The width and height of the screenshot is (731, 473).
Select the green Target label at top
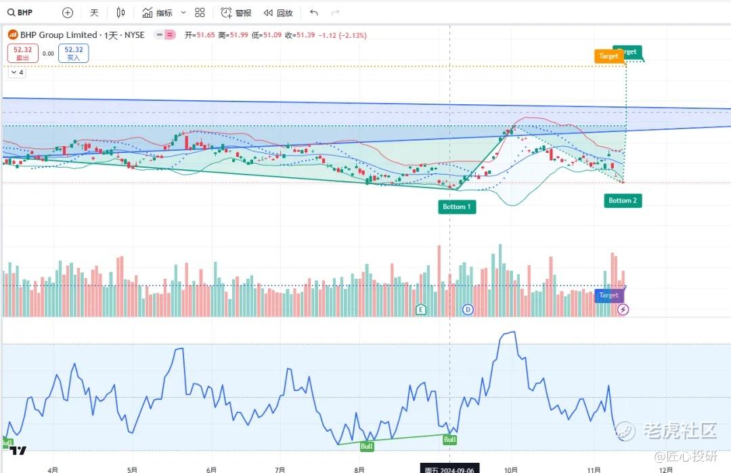point(633,51)
